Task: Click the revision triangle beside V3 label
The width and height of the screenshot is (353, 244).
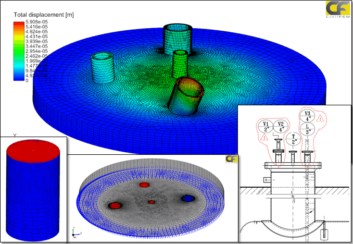Action: point(320,119)
